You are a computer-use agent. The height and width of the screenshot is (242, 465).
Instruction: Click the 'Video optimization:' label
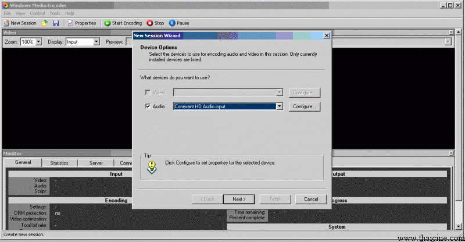pyautogui.click(x=28, y=219)
